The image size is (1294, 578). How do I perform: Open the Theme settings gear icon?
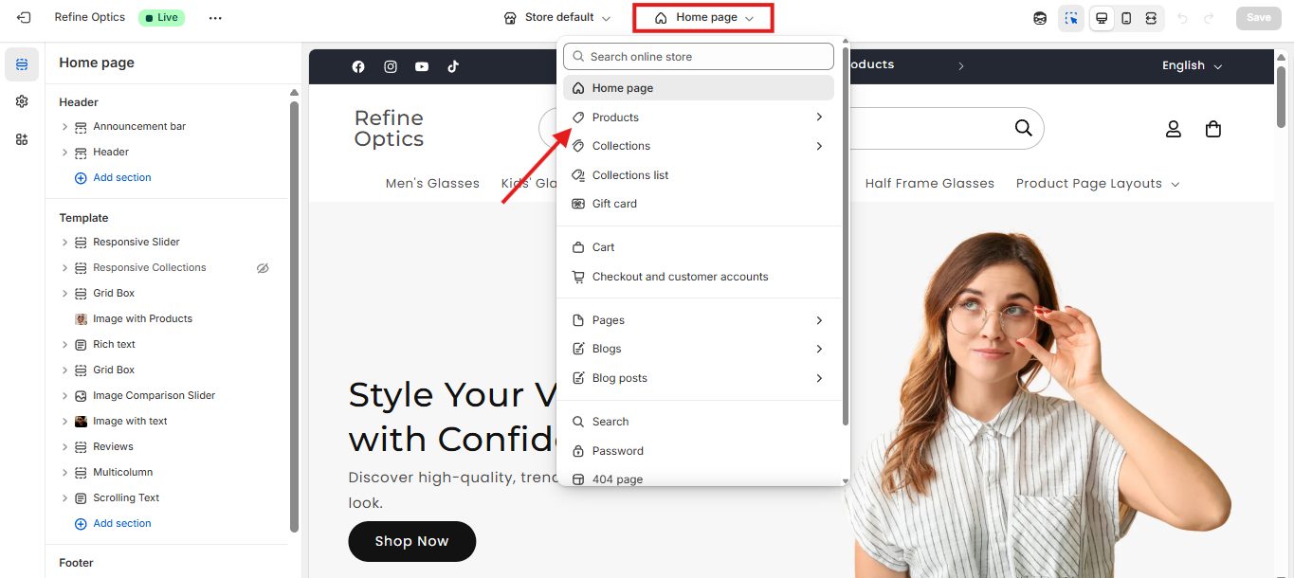coord(22,101)
